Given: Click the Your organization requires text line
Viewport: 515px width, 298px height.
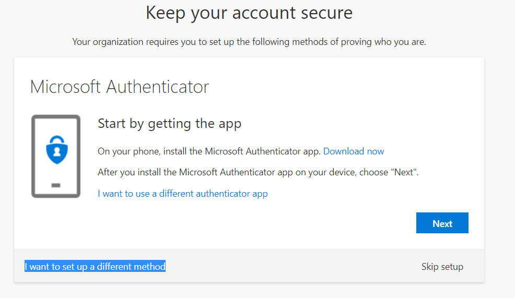Looking at the screenshot, I should click(249, 42).
